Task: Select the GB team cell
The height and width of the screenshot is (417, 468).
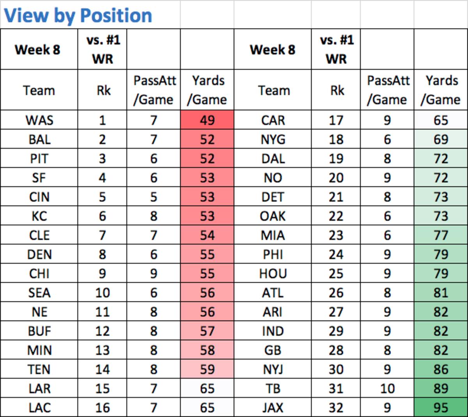Action: point(273,350)
